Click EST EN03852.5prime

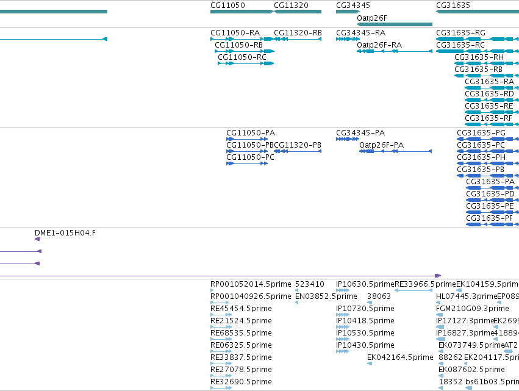tap(296, 303)
